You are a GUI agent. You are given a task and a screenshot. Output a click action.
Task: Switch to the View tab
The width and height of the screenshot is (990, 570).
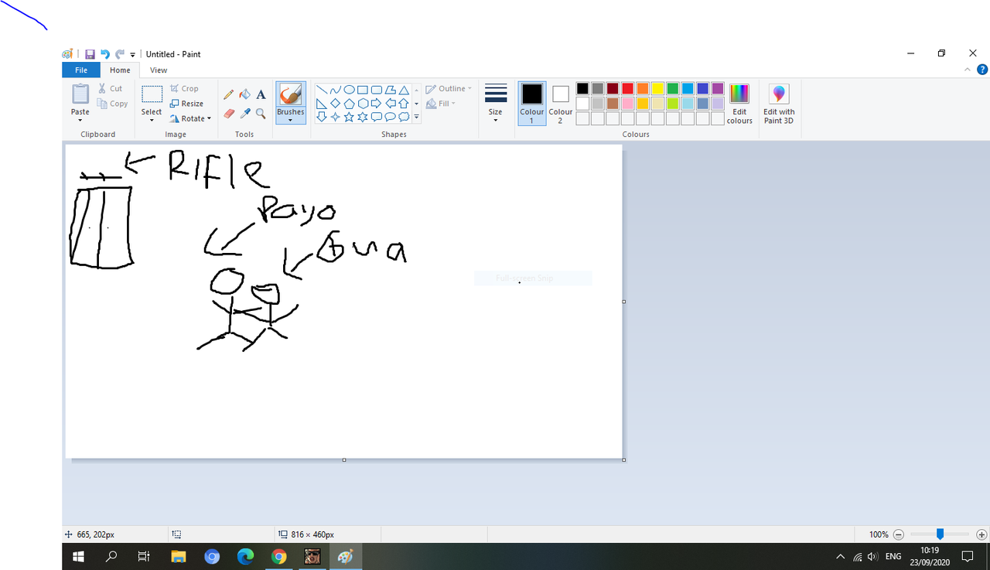coord(159,70)
